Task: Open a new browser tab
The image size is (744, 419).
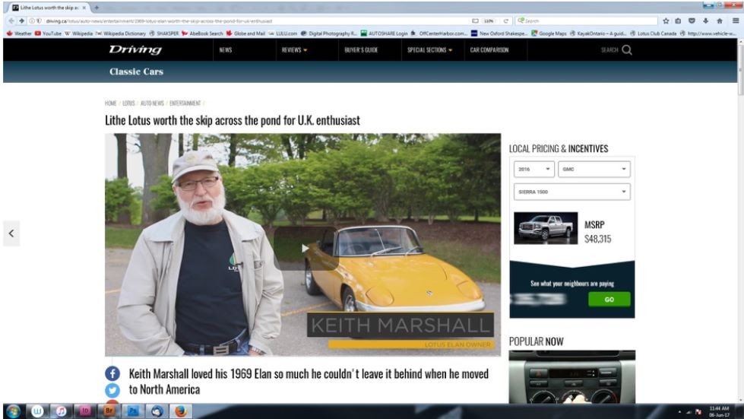Action: tap(97, 7)
